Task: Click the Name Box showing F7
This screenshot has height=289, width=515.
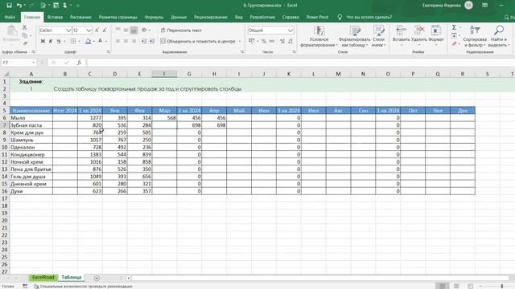Action: [x=19, y=63]
